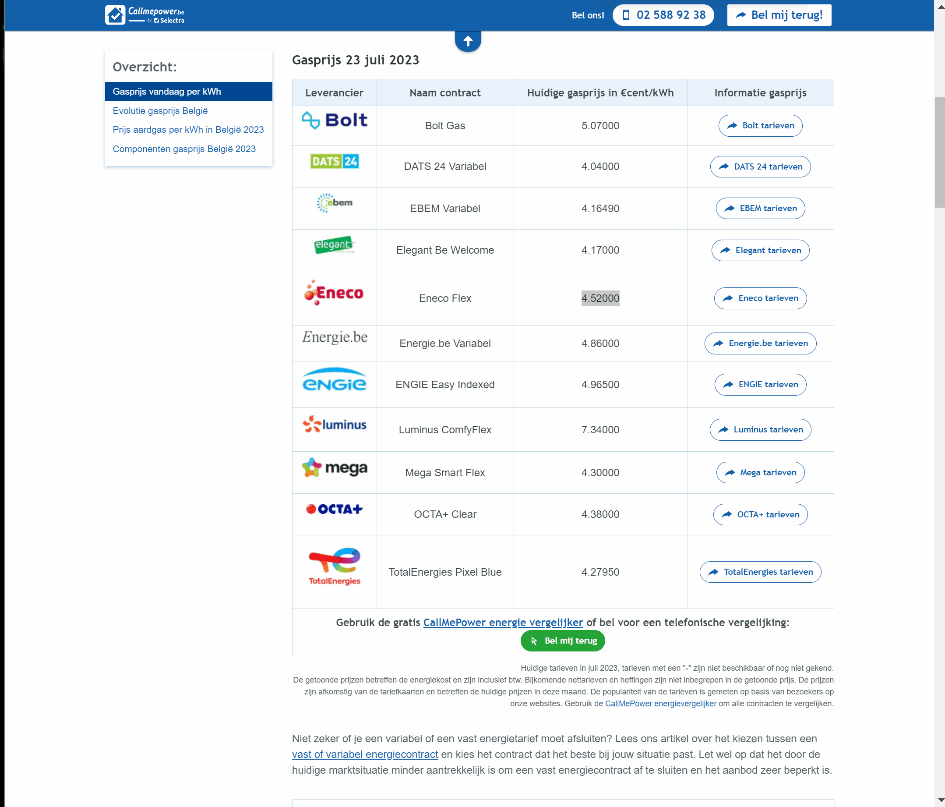
Task: Click Componenten gasprijs België 2023 link
Action: (183, 149)
